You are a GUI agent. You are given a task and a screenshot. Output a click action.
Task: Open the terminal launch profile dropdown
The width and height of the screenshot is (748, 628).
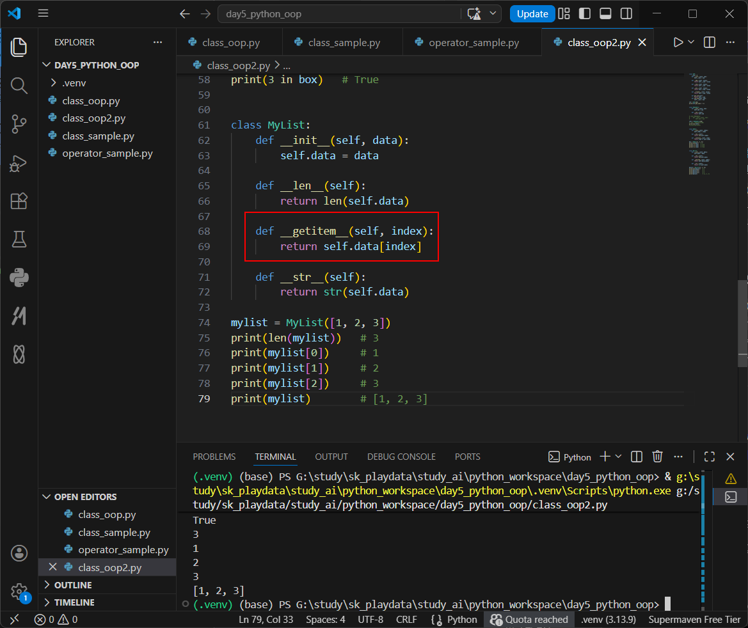(618, 457)
